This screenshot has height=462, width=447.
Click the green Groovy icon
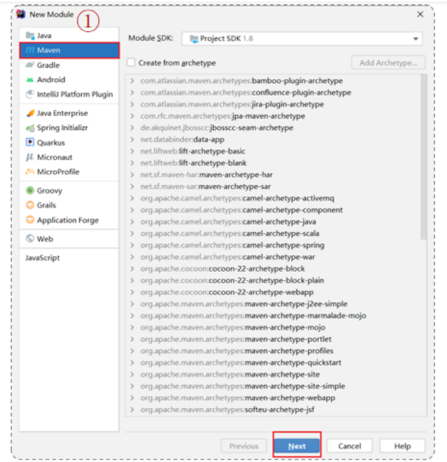click(x=30, y=190)
